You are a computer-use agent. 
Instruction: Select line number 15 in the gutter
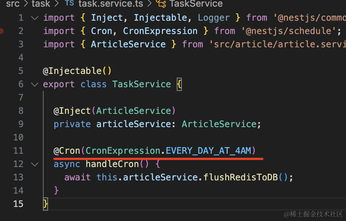pos(18,204)
